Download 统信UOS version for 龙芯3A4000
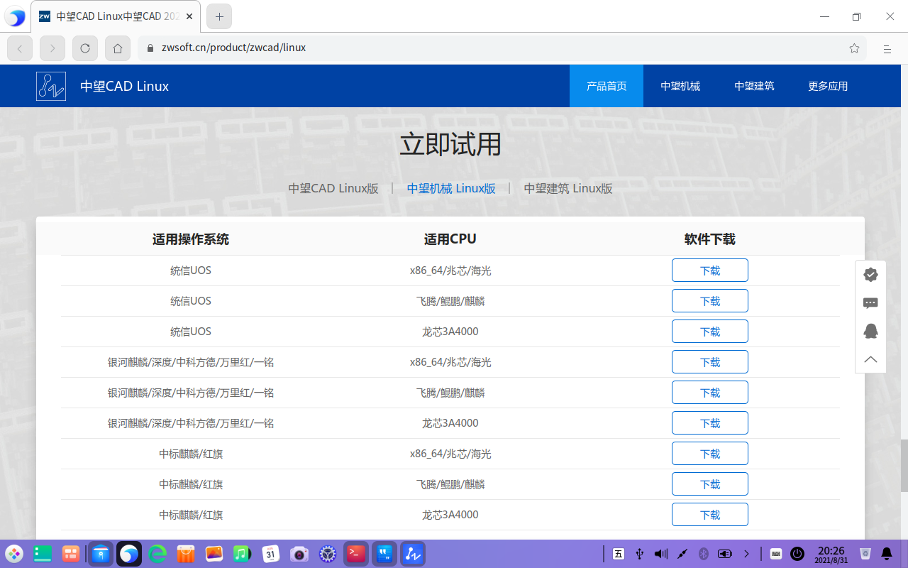Screen dimensions: 908x568 click(709, 332)
